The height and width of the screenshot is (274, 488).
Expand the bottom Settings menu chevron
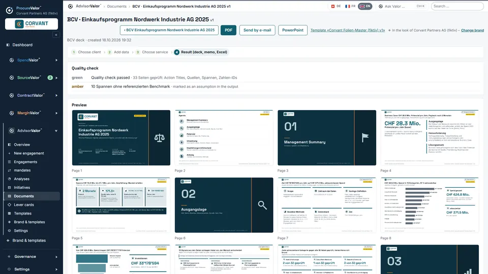(56, 269)
